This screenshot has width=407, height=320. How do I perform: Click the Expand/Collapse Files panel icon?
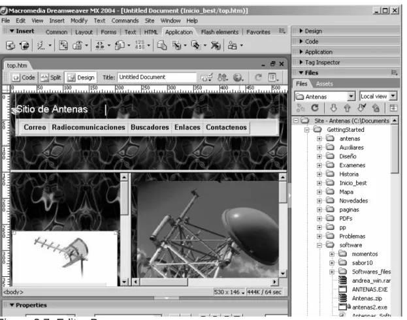coord(393,108)
